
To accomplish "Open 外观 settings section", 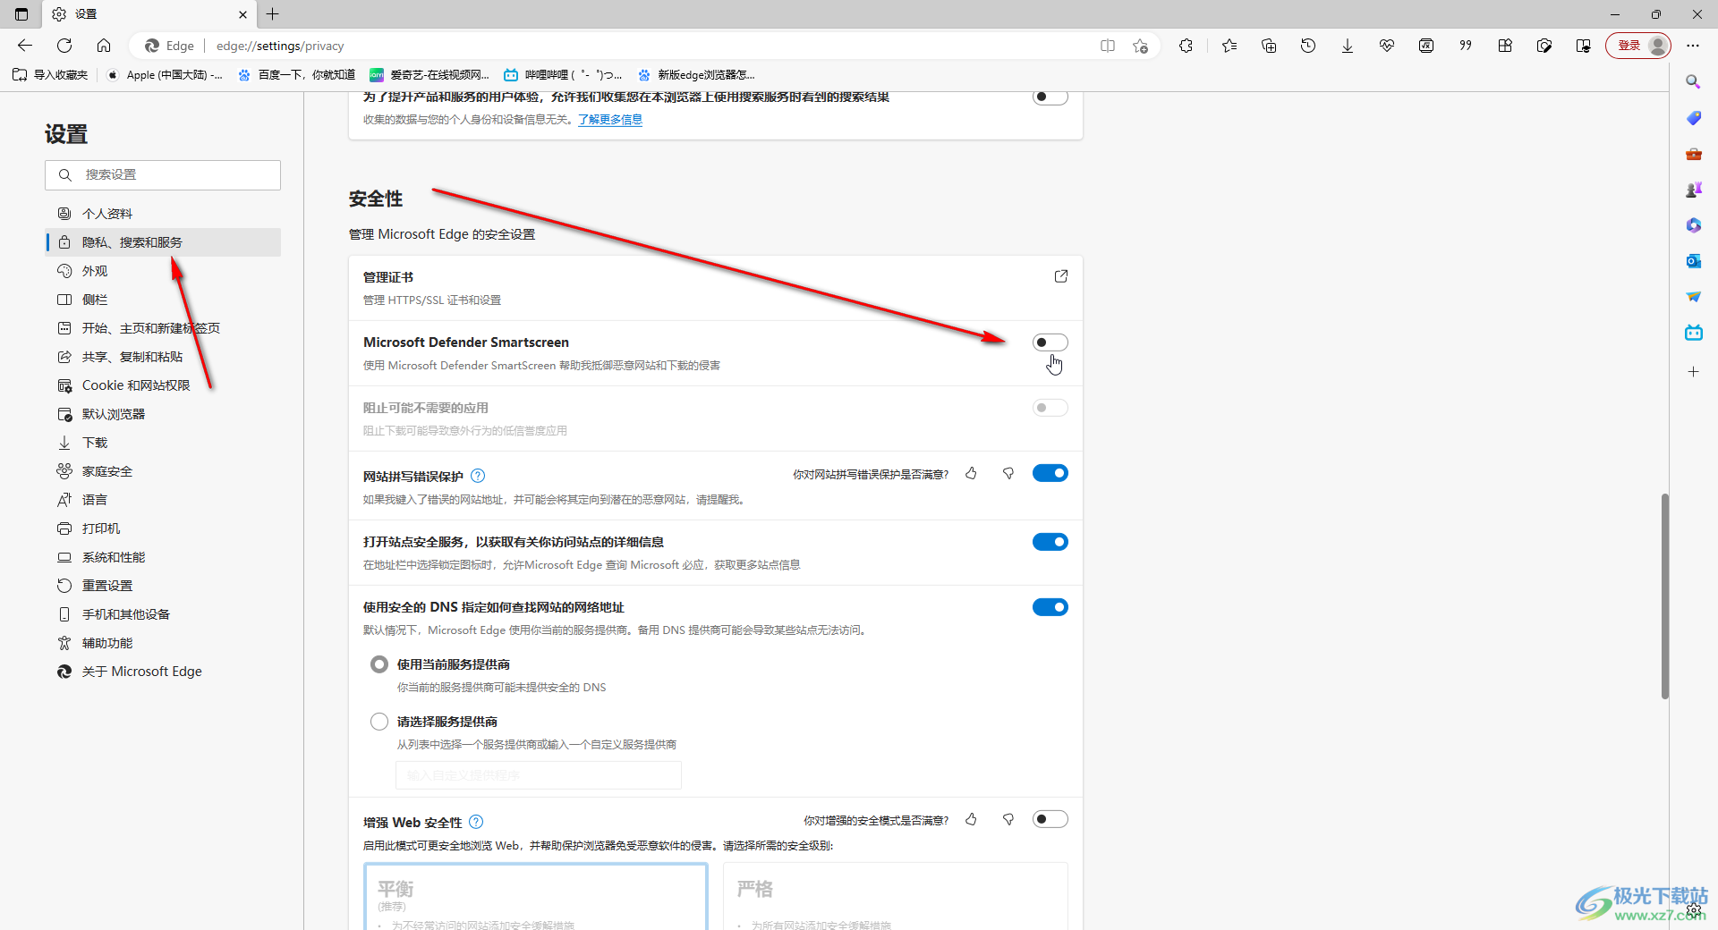I will click(x=163, y=271).
